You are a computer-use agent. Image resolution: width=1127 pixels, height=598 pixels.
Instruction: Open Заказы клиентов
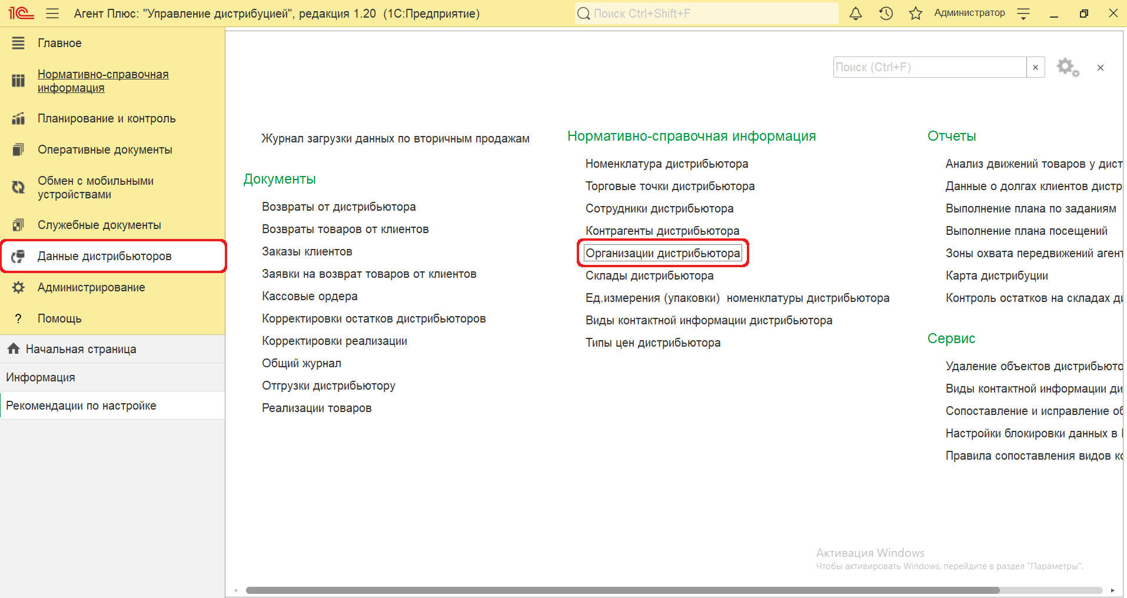coord(307,251)
